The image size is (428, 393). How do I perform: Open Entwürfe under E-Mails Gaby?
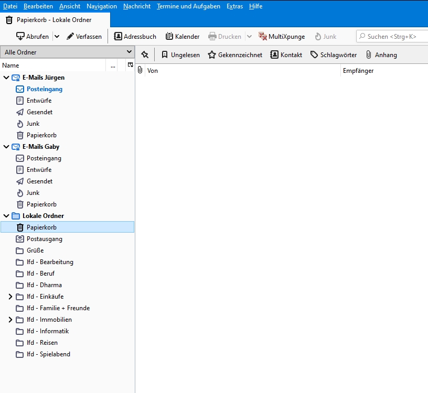click(x=67, y=170)
